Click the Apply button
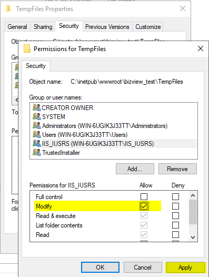The image size is (209, 277). 185,268
